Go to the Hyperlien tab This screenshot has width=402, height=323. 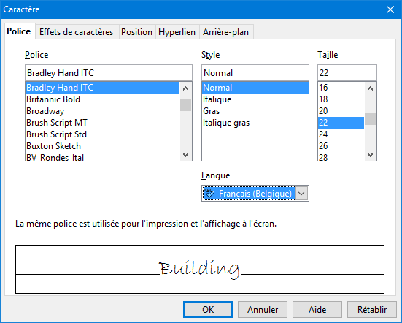[x=177, y=32]
